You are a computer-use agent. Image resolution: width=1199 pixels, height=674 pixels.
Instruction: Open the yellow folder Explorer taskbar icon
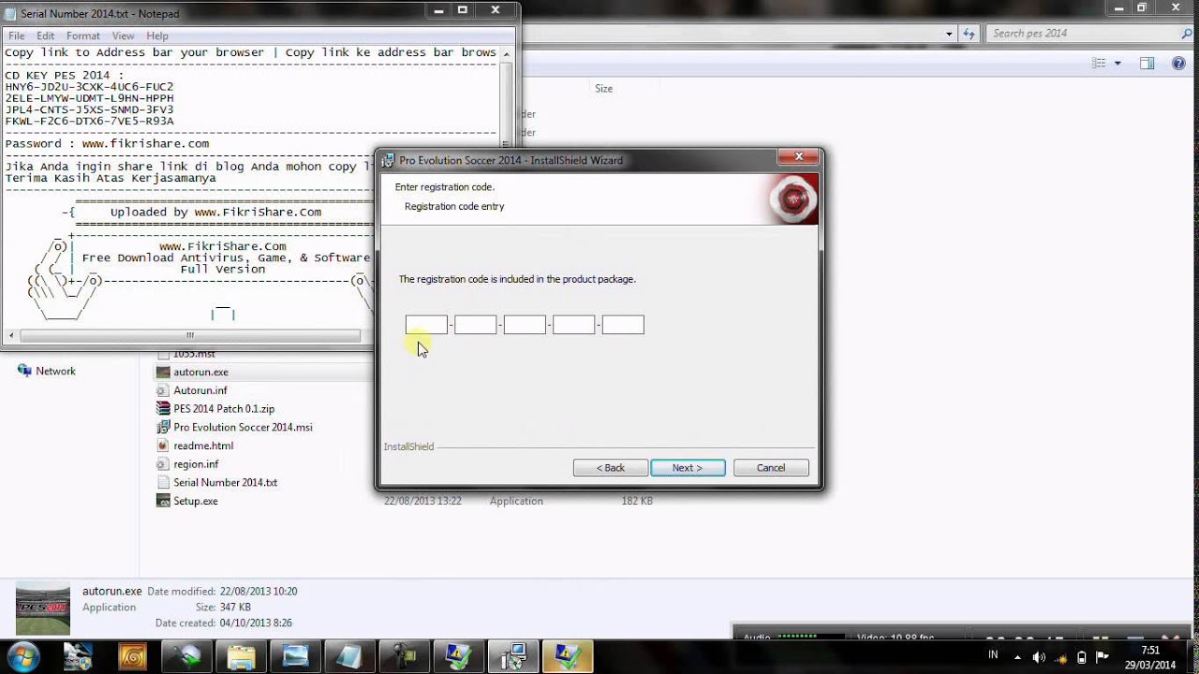(241, 656)
